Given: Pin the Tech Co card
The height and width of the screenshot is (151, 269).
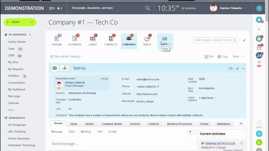Looking at the screenshot, I should pos(237,68).
